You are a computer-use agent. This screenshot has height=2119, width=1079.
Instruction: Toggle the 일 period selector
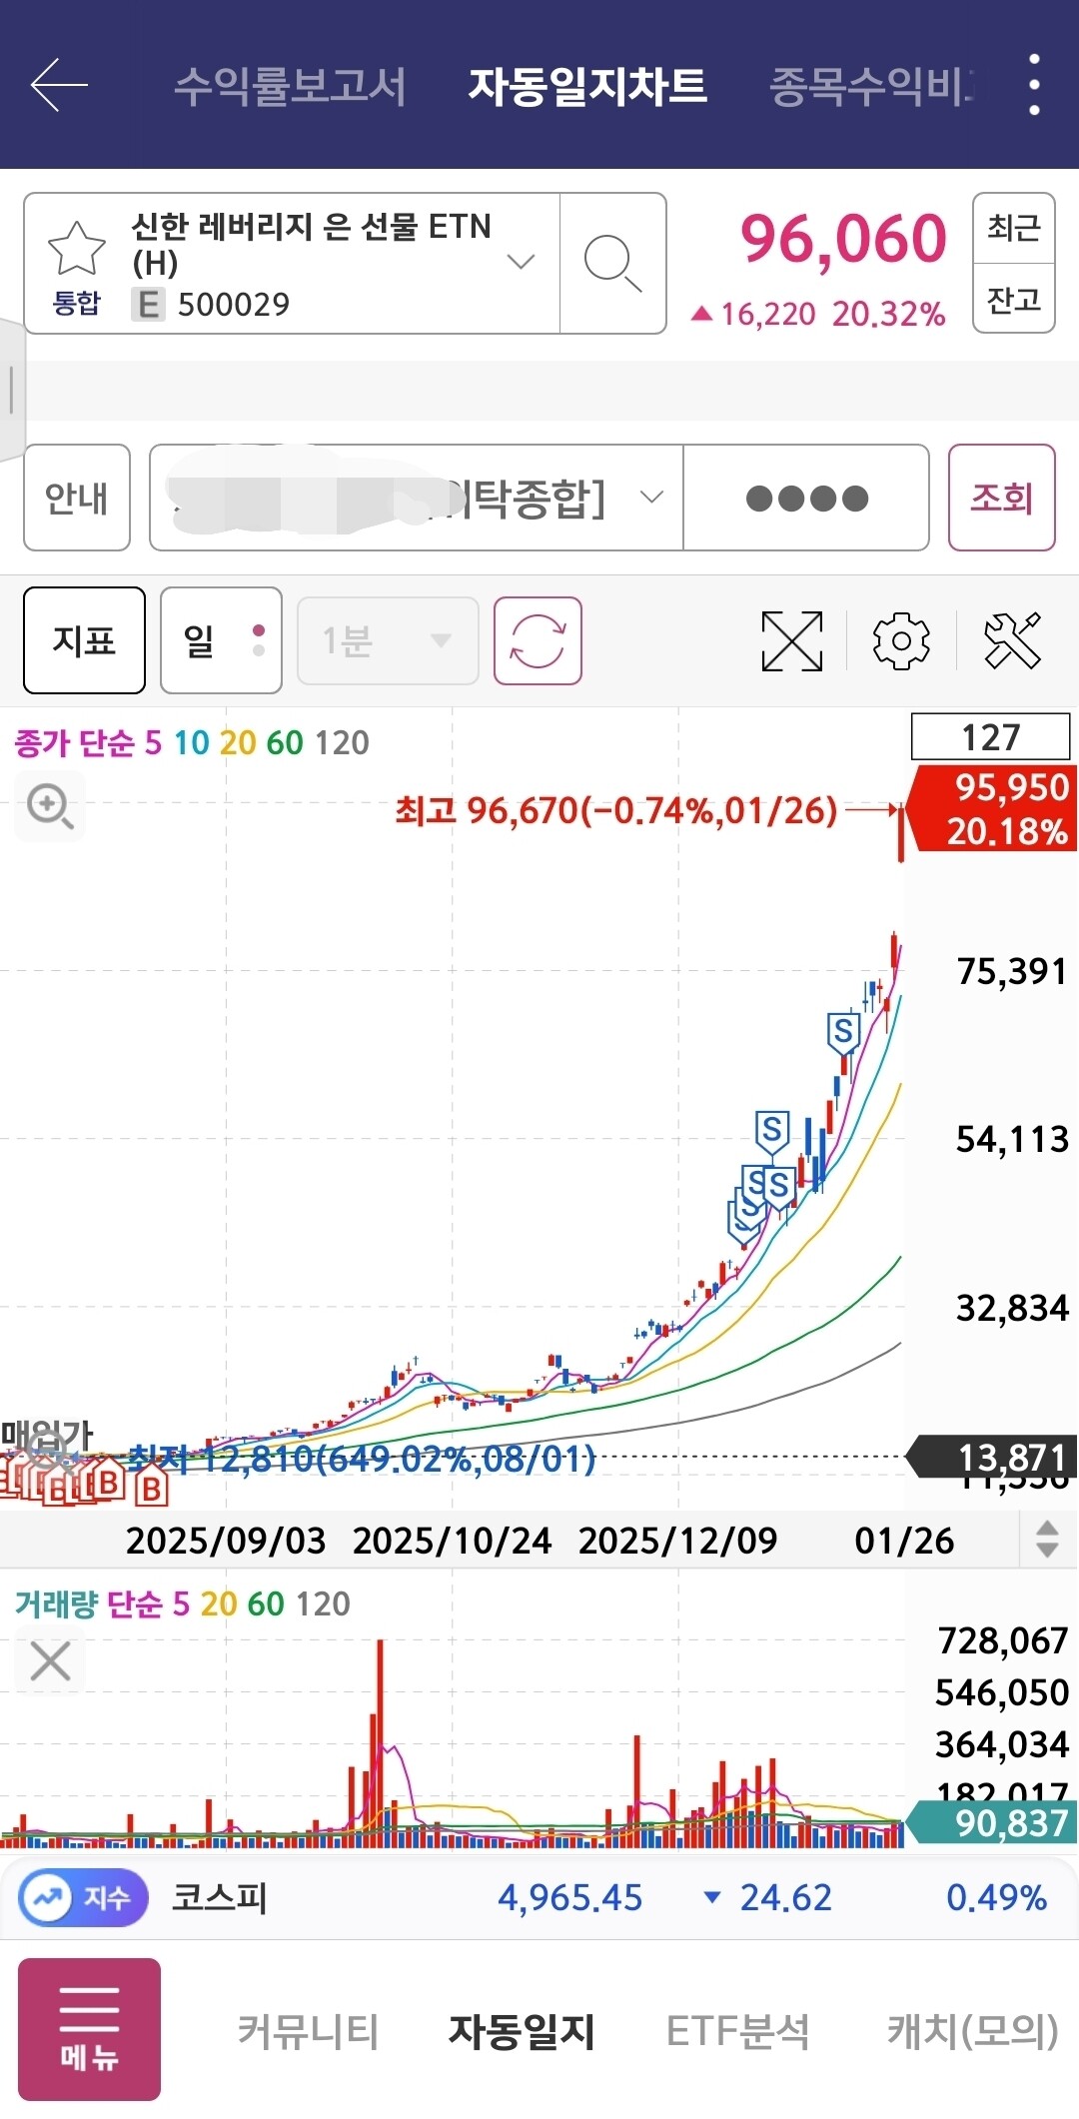(221, 640)
